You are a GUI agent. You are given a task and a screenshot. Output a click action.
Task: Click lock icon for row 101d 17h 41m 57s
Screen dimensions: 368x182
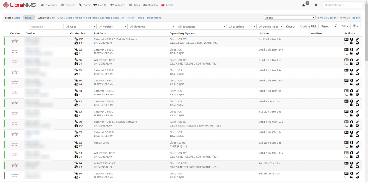[x=351, y=126]
